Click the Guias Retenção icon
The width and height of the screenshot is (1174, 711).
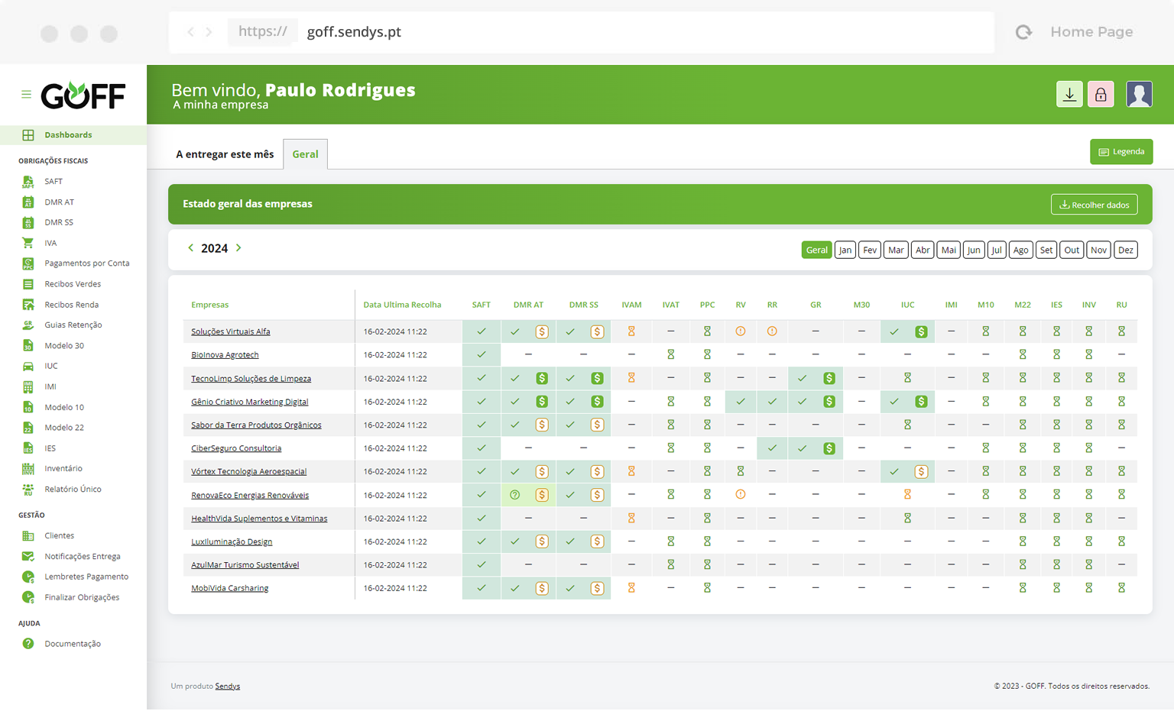[x=28, y=325]
